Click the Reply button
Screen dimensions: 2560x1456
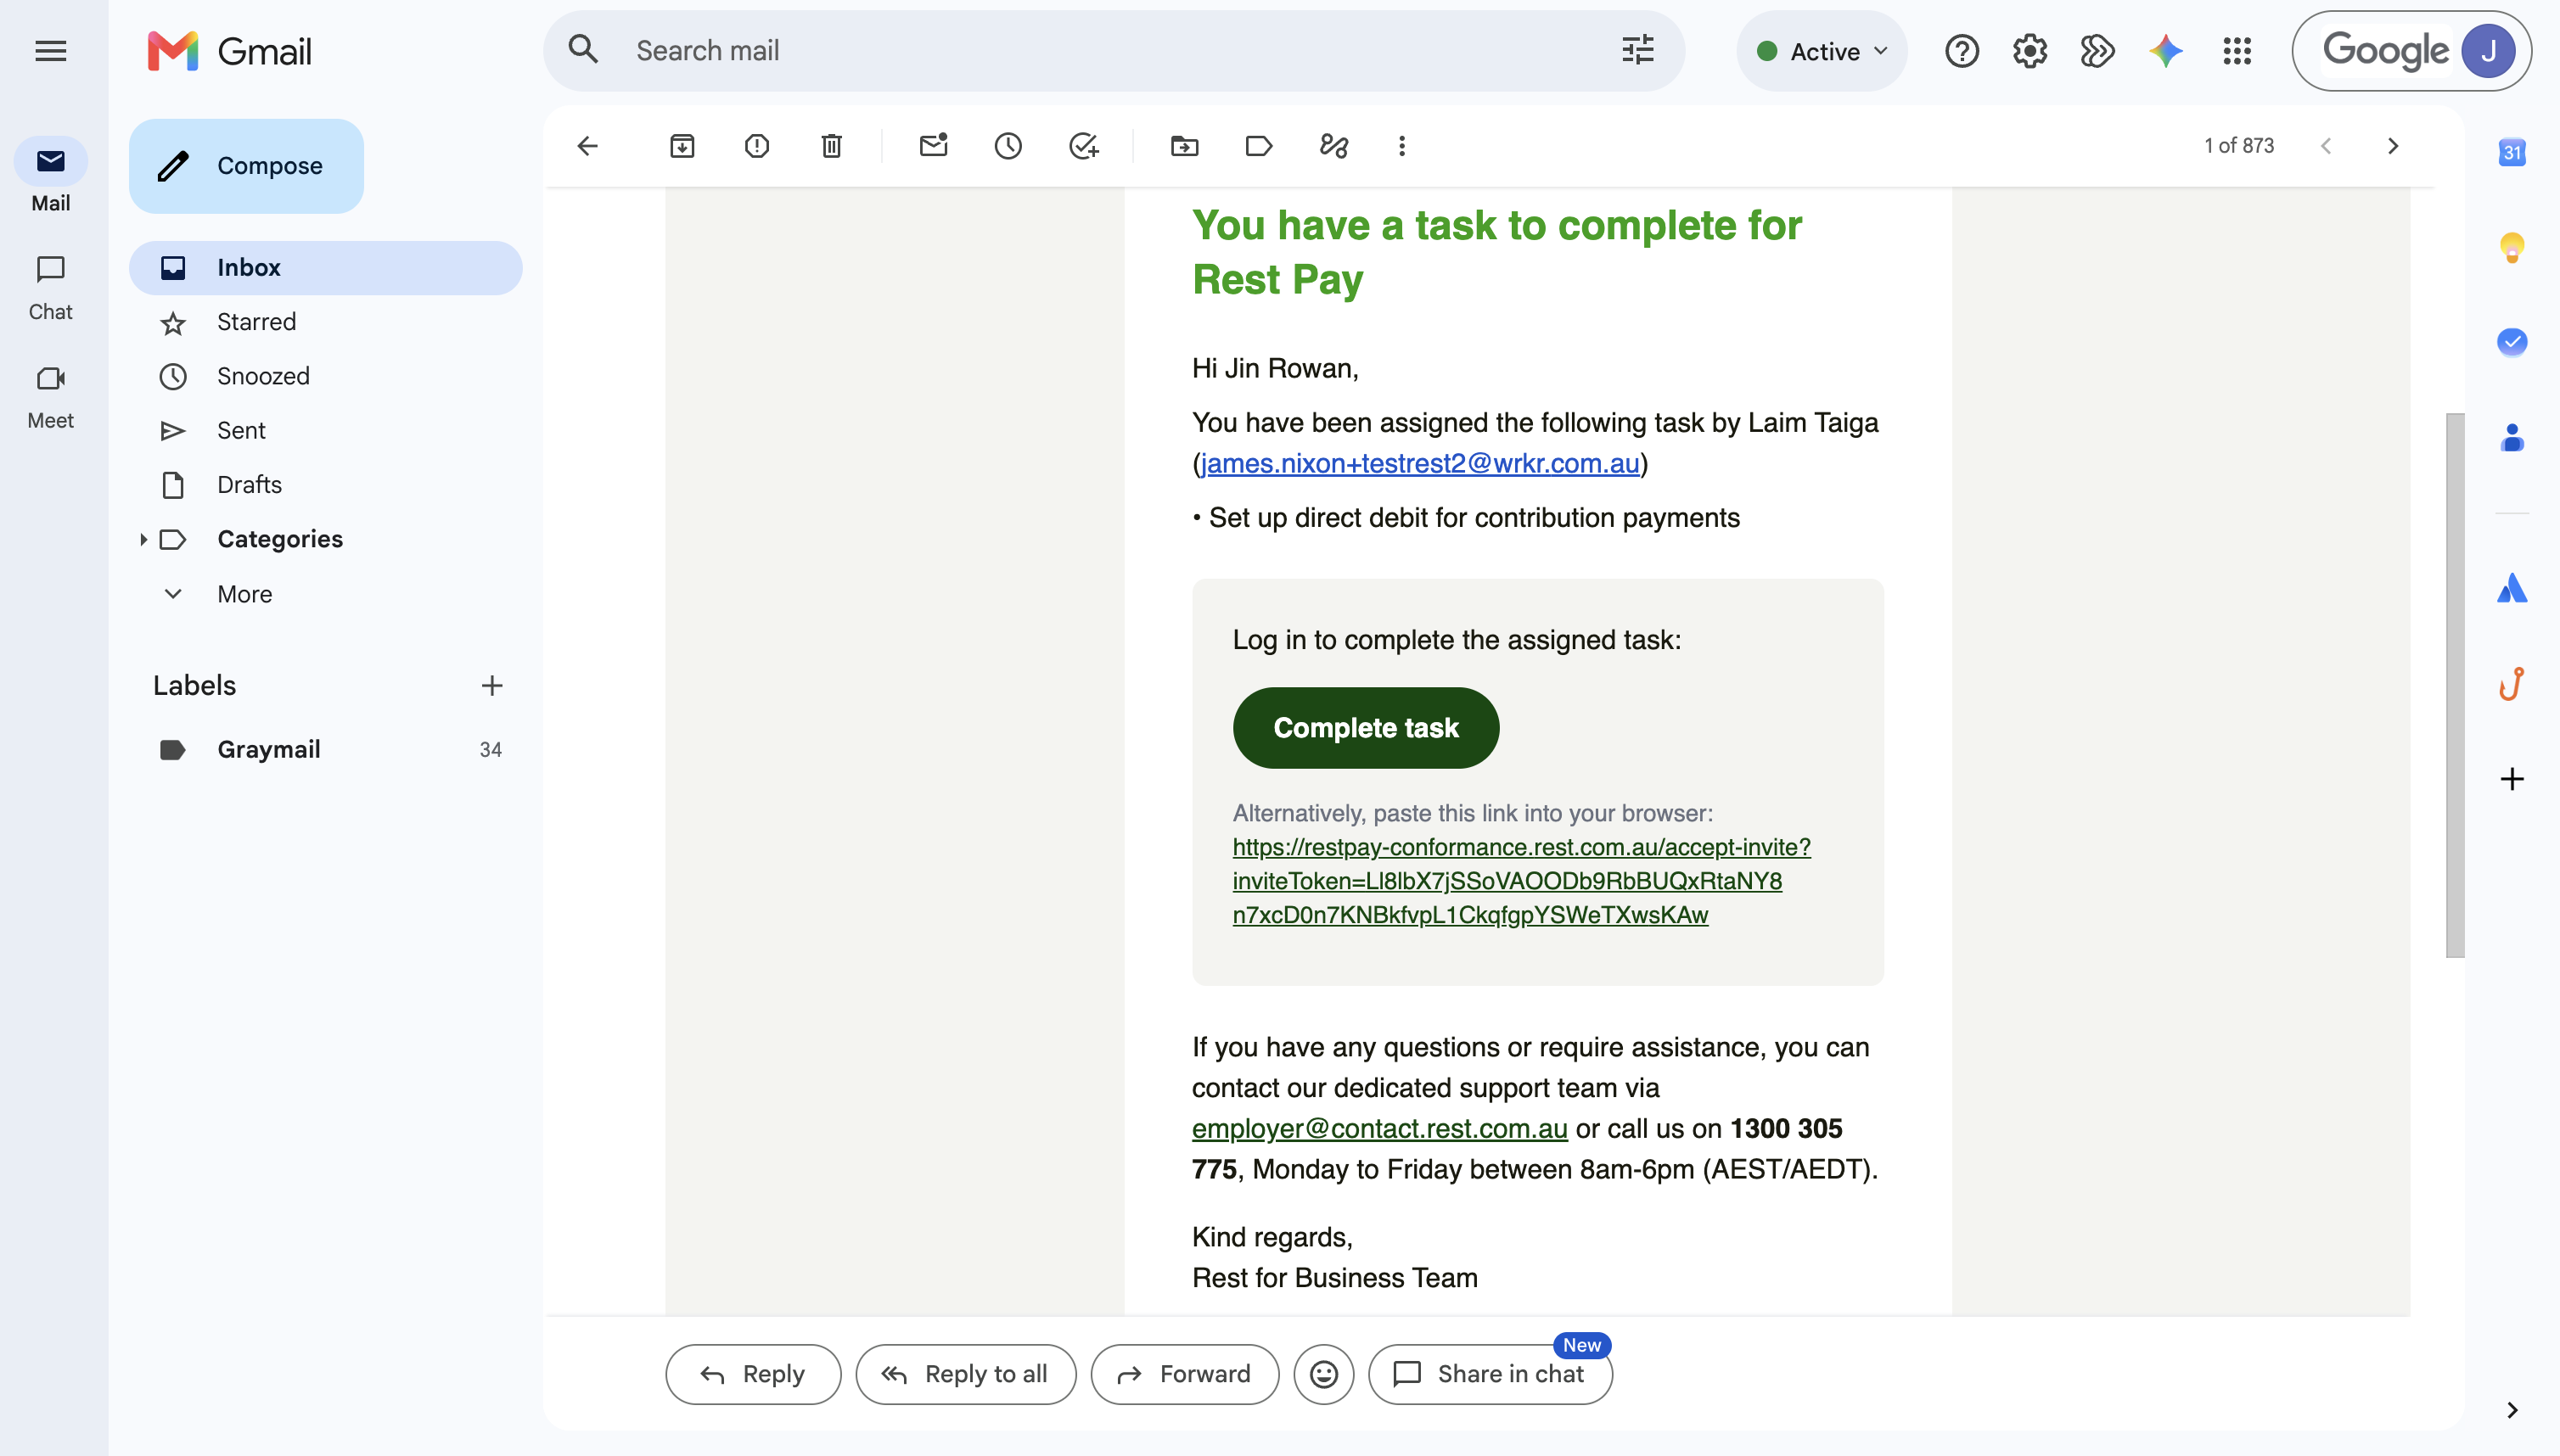click(x=752, y=1374)
